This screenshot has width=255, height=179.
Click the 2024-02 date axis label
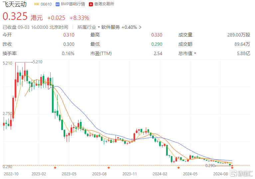pos(160,174)
